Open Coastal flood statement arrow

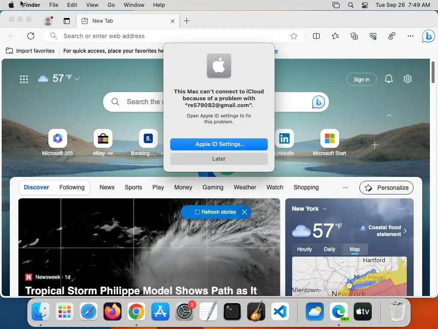pos(405,231)
